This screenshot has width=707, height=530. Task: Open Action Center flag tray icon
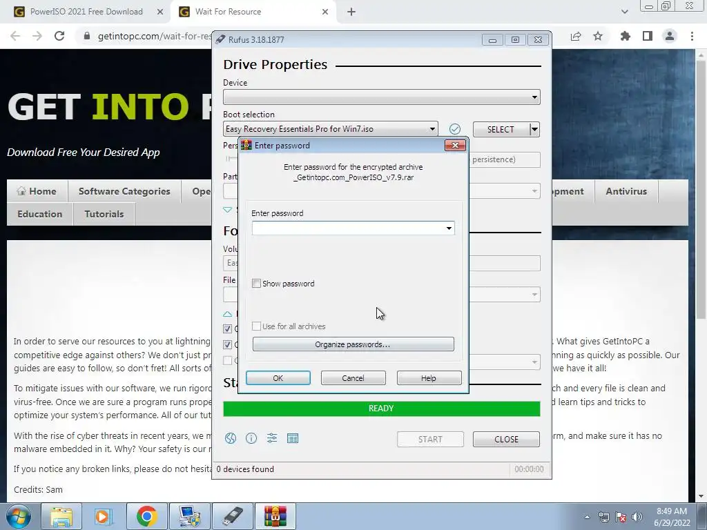[621, 517]
